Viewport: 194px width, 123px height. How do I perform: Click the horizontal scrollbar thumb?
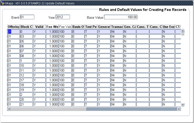(48, 109)
